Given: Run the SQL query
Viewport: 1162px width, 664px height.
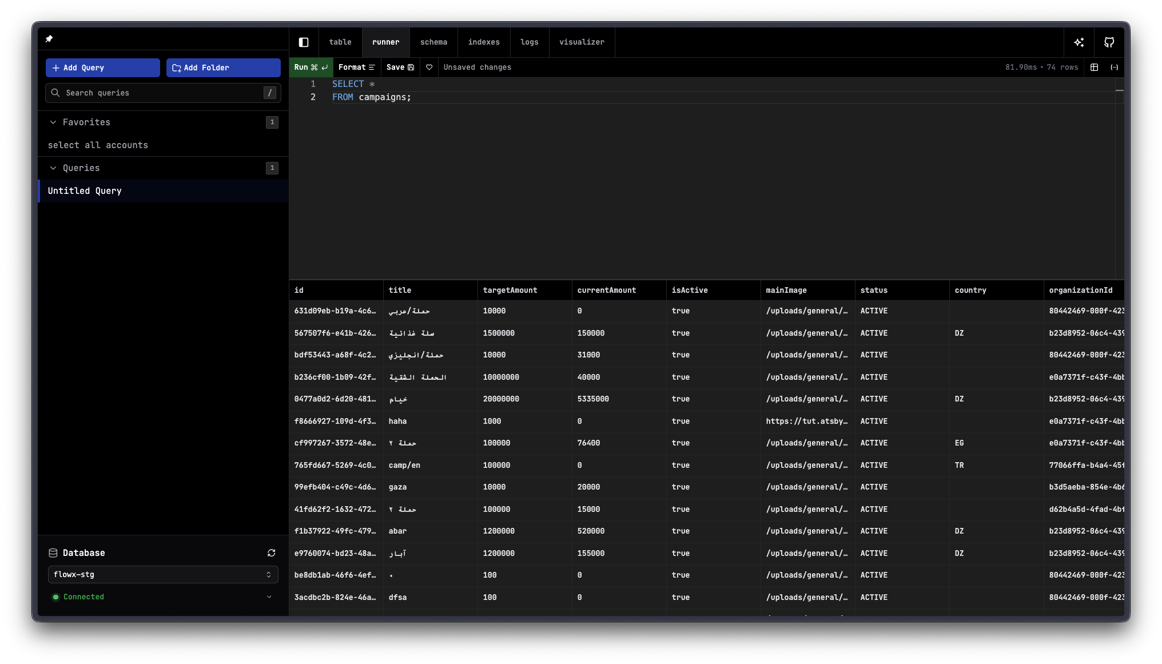Looking at the screenshot, I should (311, 67).
